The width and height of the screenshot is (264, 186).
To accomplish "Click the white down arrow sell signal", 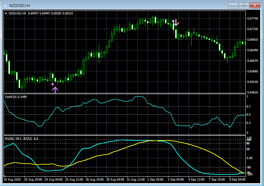I will pos(176,22).
